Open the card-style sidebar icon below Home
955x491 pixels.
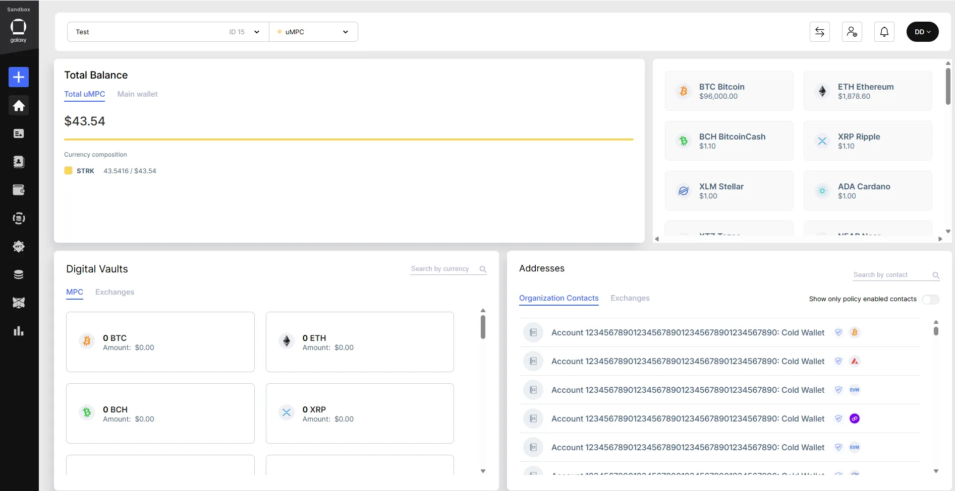pos(19,133)
